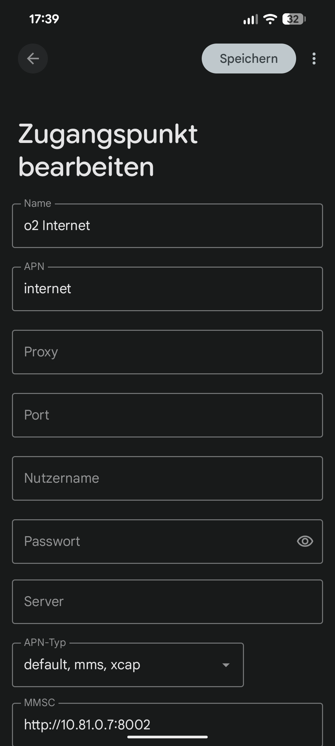Tap the empty Port field
Viewport: 335px width, 746px height.
click(167, 415)
